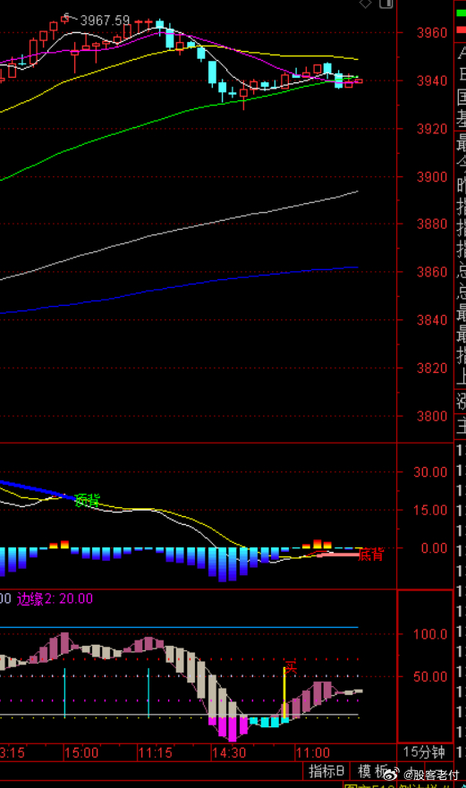Screen dimensions: 466x788
Task: Click the red 底背 divergence label
Action: coord(371,555)
